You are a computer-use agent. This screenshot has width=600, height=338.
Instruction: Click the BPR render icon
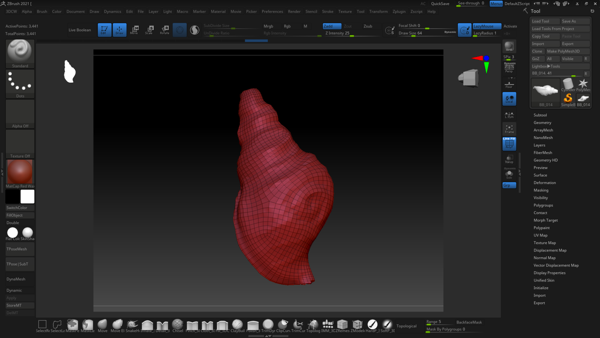point(509,47)
